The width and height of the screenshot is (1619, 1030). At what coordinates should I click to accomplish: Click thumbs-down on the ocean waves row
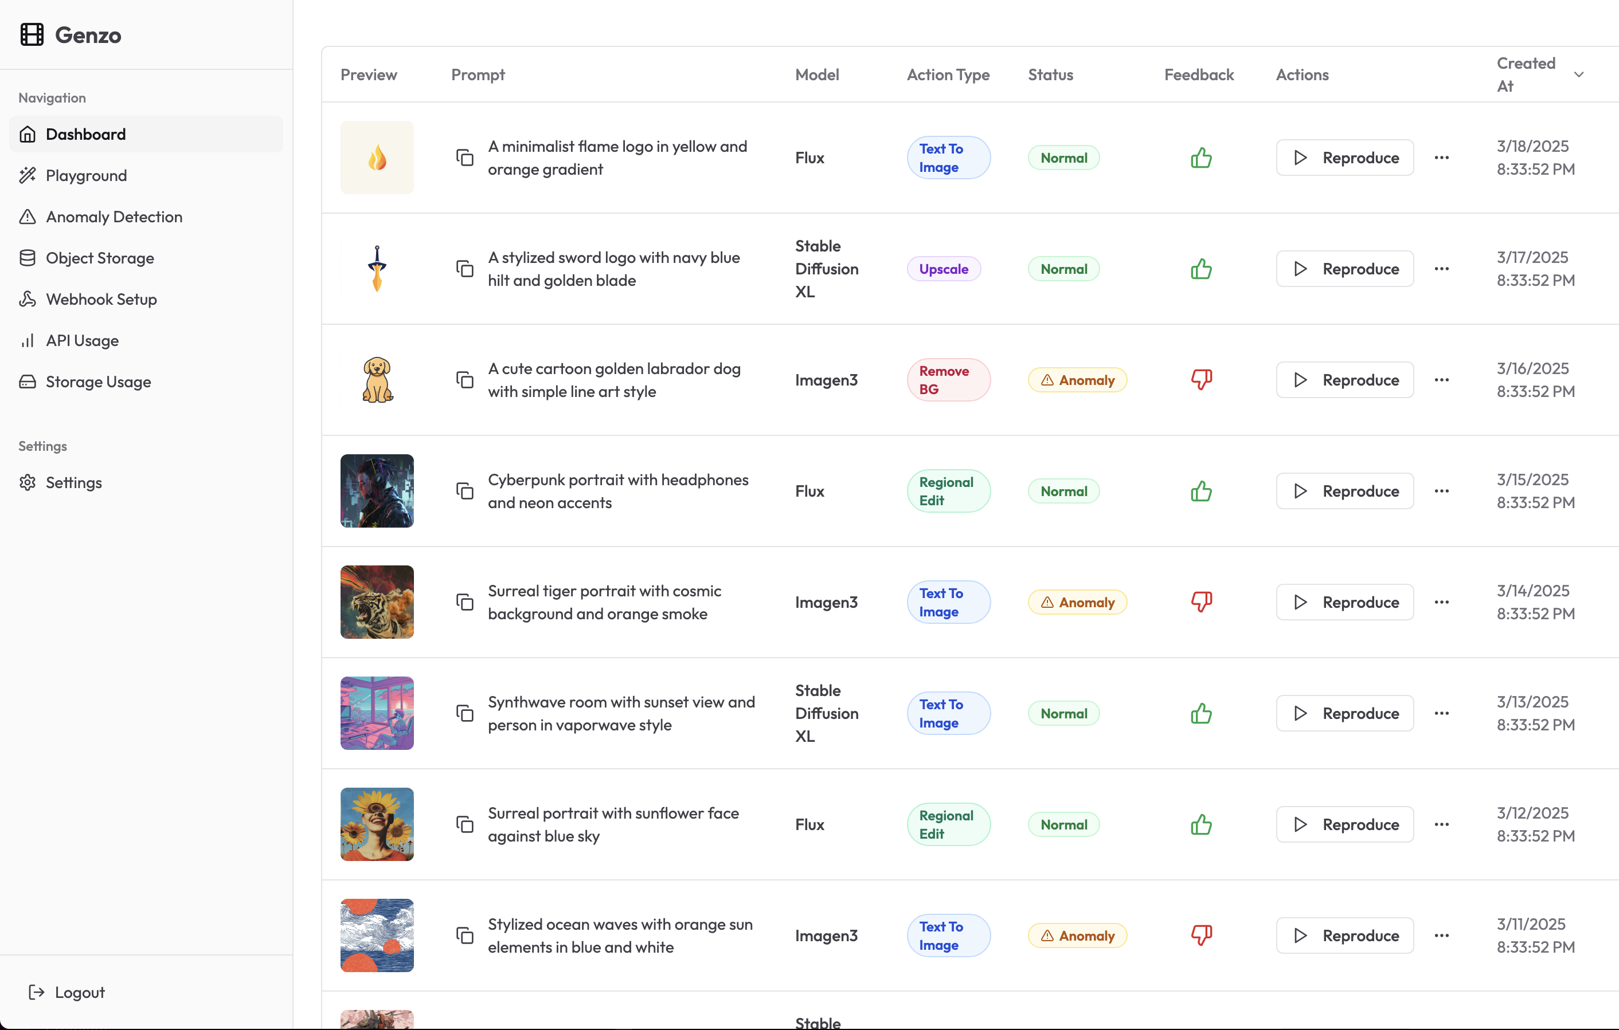click(1201, 935)
